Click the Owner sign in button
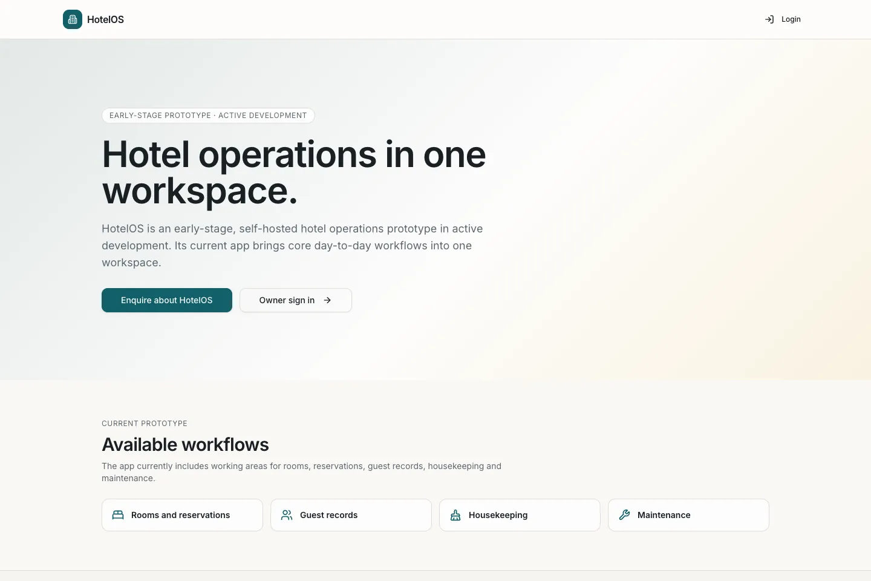This screenshot has height=581, width=871. 296,300
